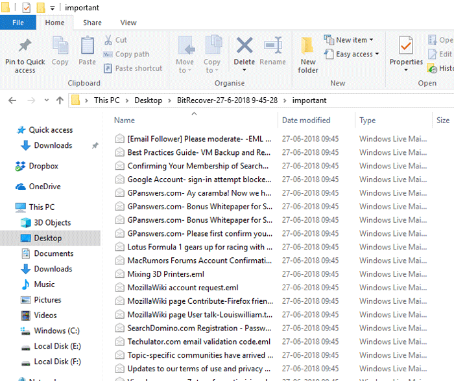454x381 pixels.
Task: Open Documents in navigation pane
Action: coord(47,254)
